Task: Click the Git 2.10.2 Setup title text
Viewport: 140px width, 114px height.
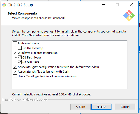Action: coord(20,5)
